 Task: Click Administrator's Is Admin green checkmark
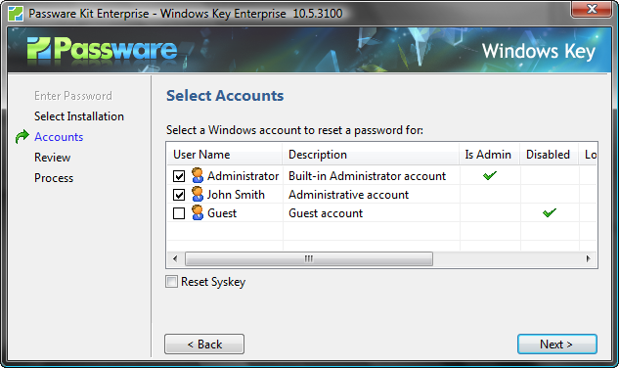(490, 175)
